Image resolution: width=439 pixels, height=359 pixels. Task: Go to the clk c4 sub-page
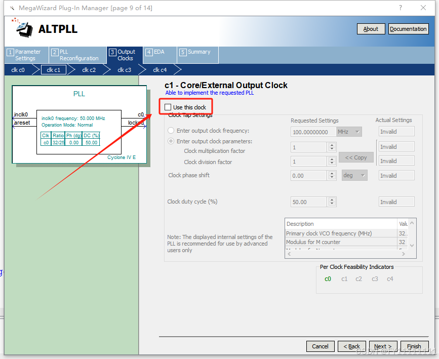pyautogui.click(x=159, y=70)
